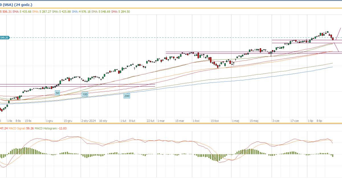The width and height of the screenshot is (342, 179).
Task: Click the "15-kwi" date label
Action: coord(215,121)
